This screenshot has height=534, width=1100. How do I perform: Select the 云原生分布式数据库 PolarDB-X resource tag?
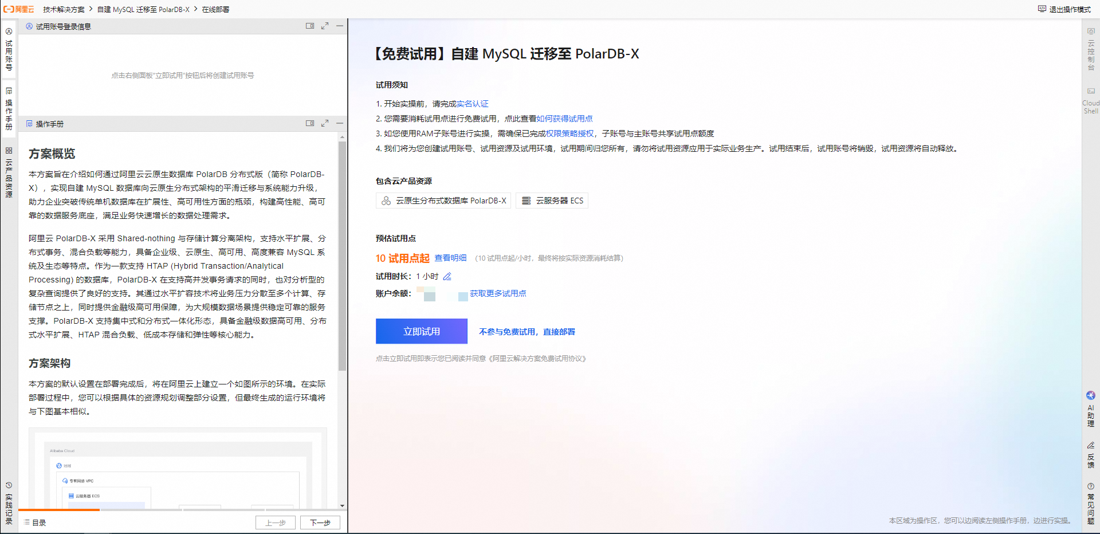443,201
